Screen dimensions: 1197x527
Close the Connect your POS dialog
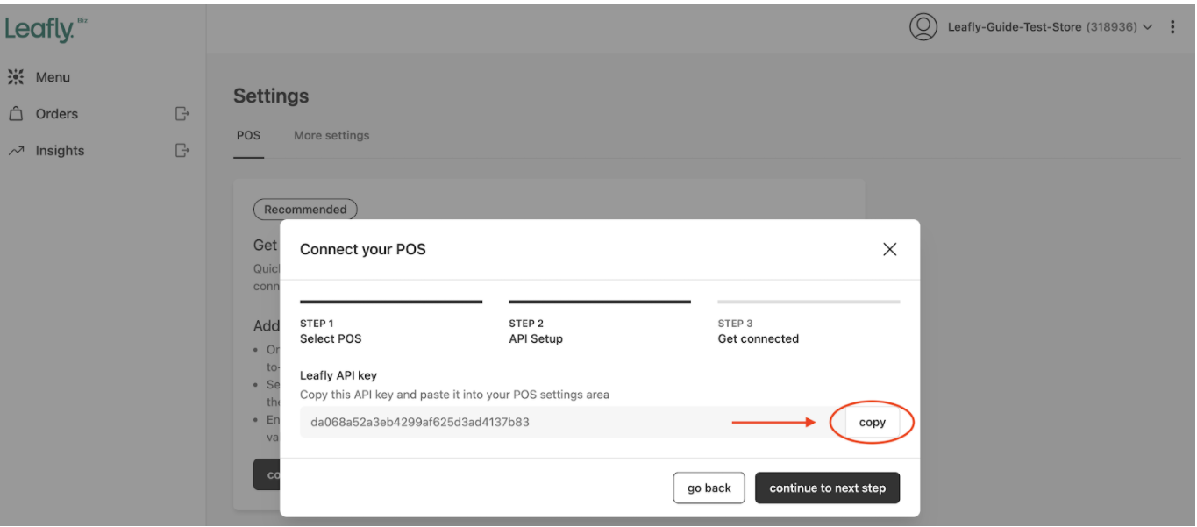889,249
